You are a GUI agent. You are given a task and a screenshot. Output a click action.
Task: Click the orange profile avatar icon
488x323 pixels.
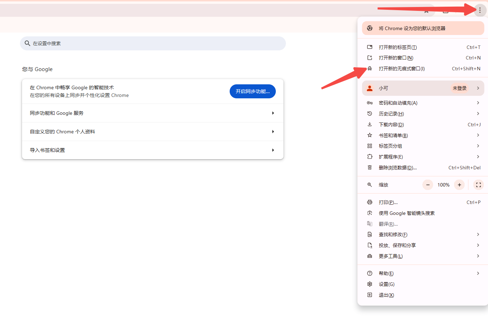(x=369, y=88)
